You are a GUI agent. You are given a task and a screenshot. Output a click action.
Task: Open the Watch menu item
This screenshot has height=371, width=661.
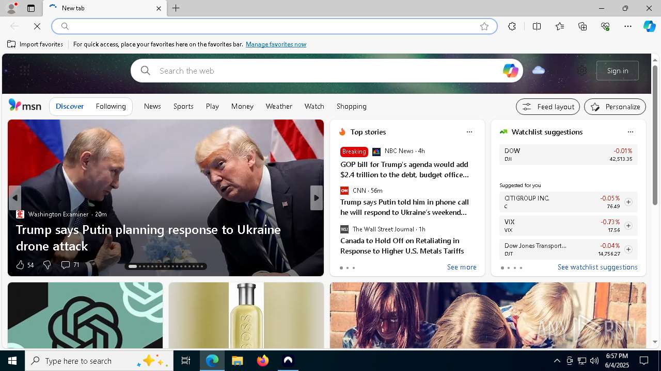(314, 106)
